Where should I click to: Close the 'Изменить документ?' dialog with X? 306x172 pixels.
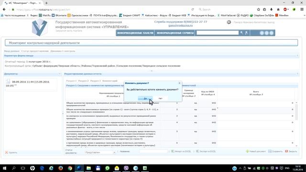pyautogui.click(x=180, y=83)
